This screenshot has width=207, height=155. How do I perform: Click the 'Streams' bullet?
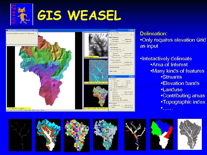click(x=171, y=77)
